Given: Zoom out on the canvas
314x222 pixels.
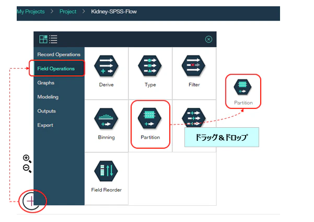Looking at the screenshot, I should (27, 168).
